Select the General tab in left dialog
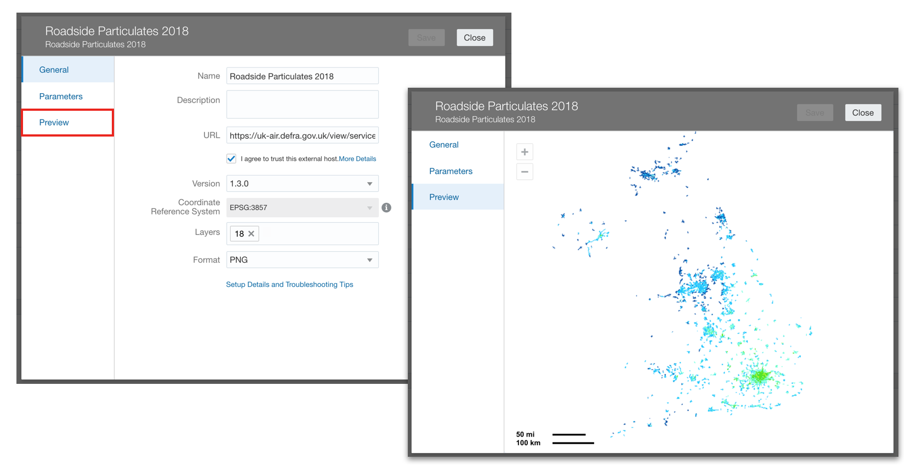The image size is (922, 476). pyautogui.click(x=54, y=70)
